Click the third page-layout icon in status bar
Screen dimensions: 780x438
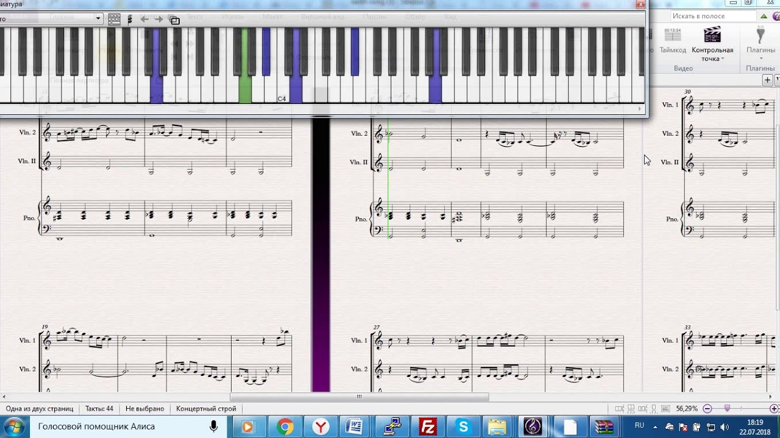642,409
